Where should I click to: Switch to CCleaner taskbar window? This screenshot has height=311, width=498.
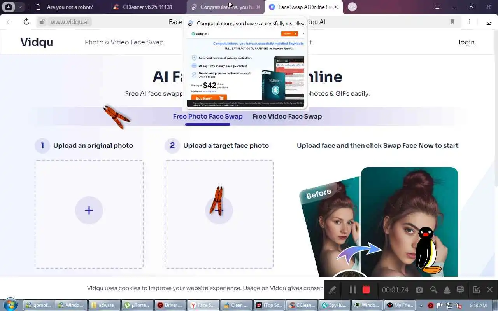point(302,305)
